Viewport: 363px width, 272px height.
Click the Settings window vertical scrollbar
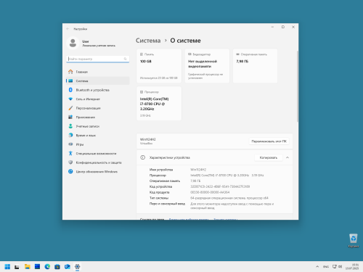298,86
